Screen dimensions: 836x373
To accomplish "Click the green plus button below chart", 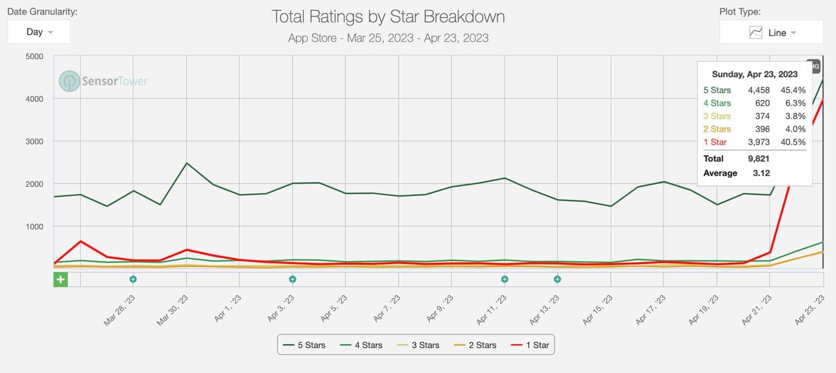I will click(60, 280).
